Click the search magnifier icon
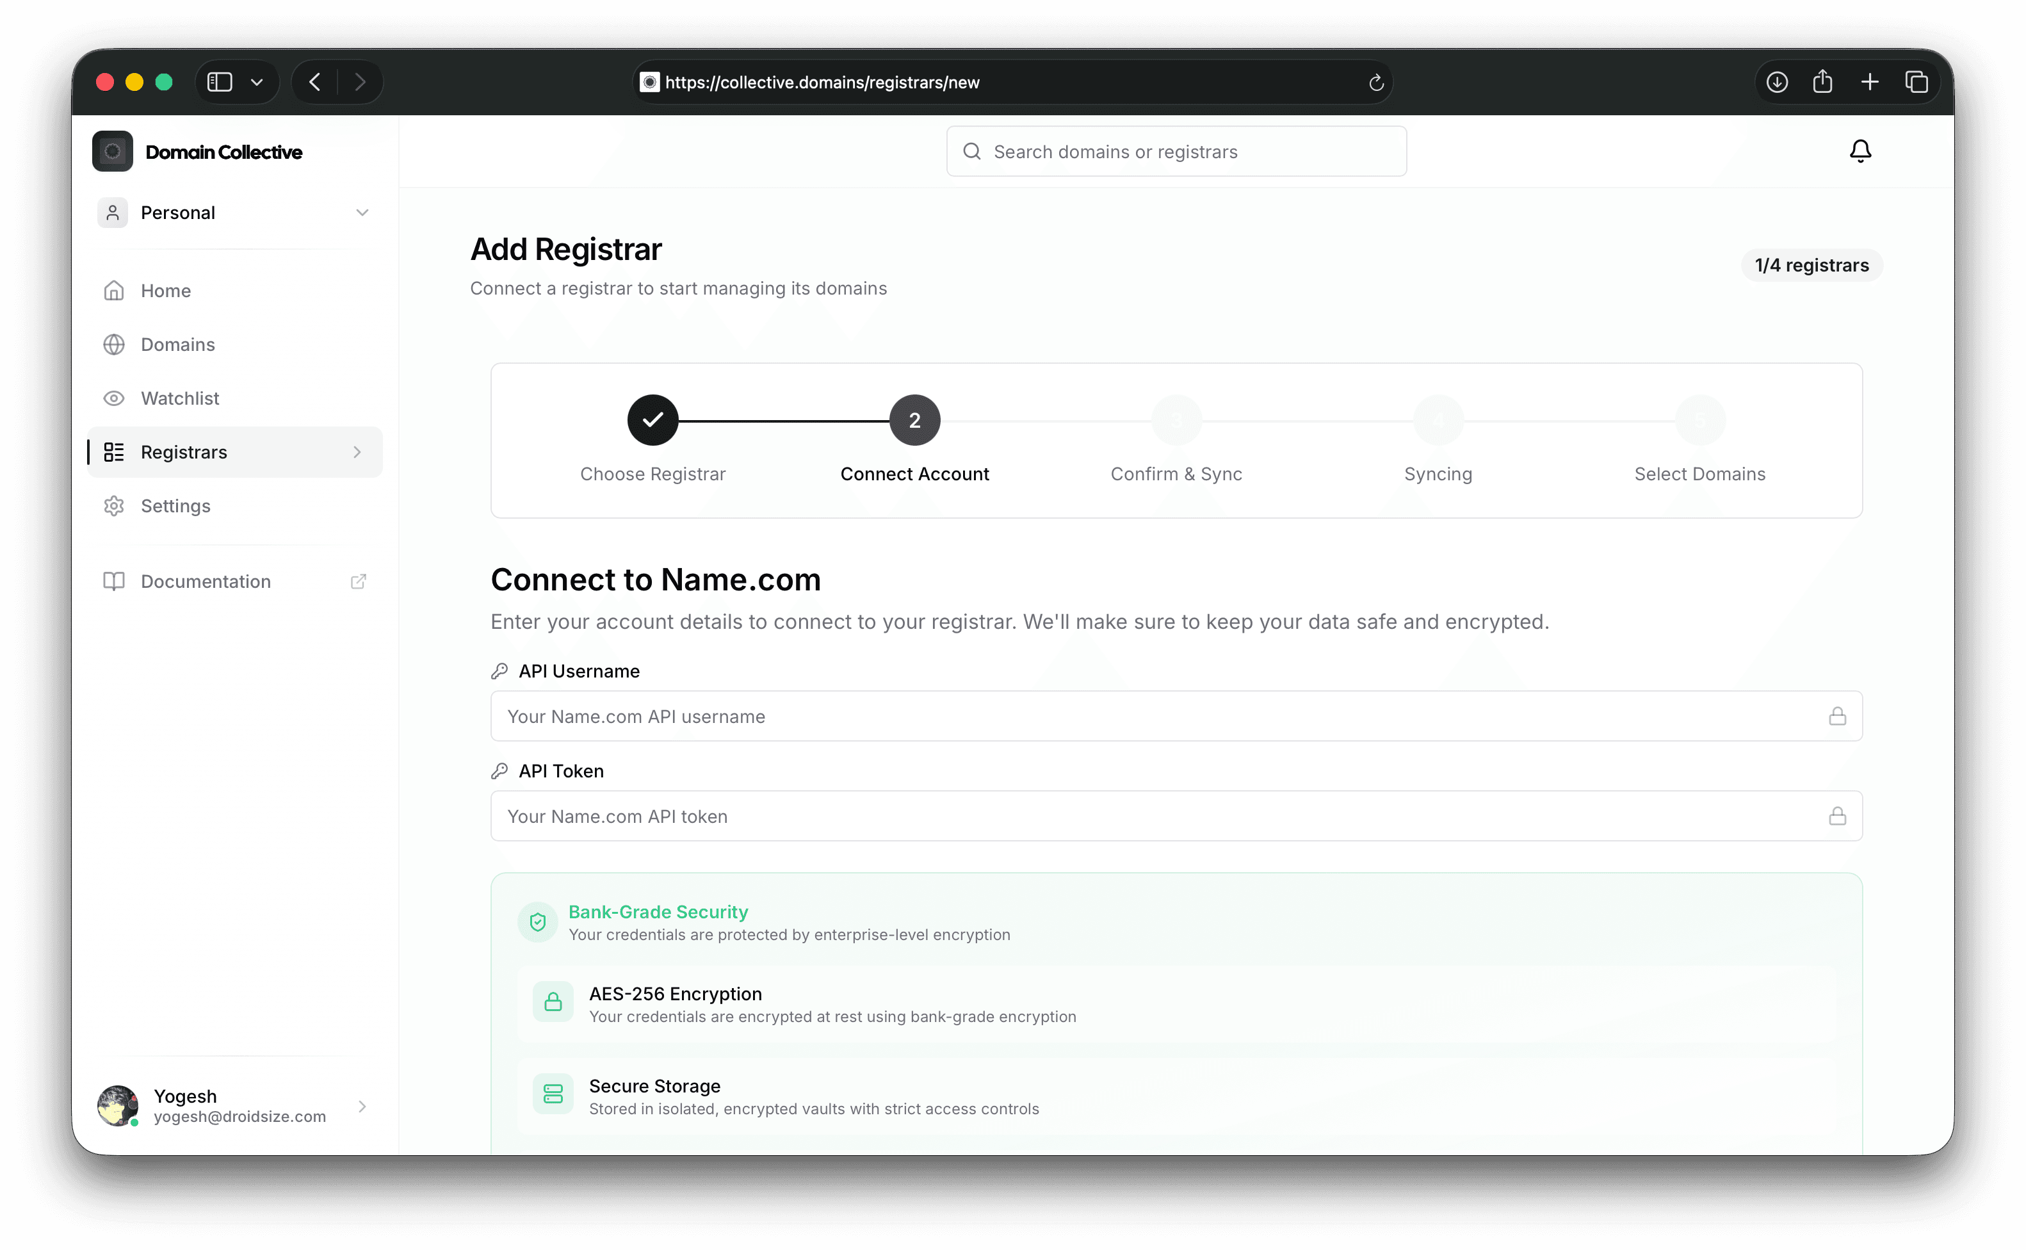 [x=971, y=151]
